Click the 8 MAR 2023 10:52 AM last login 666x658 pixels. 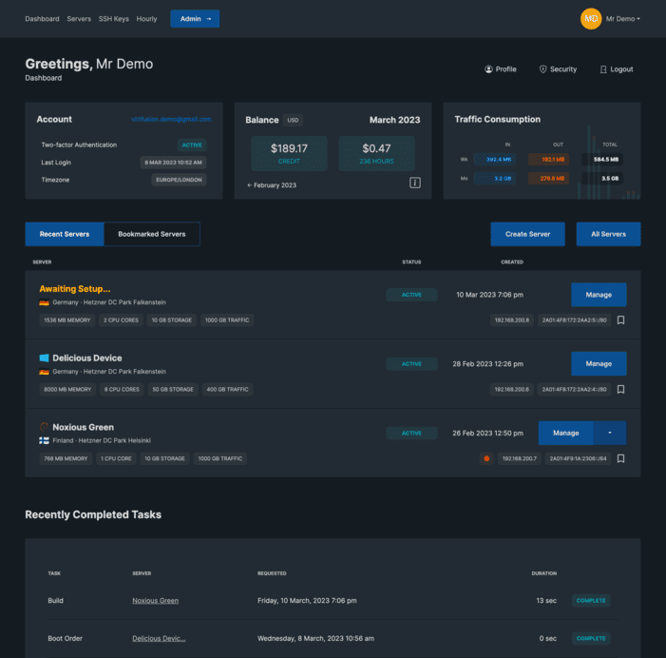click(173, 163)
